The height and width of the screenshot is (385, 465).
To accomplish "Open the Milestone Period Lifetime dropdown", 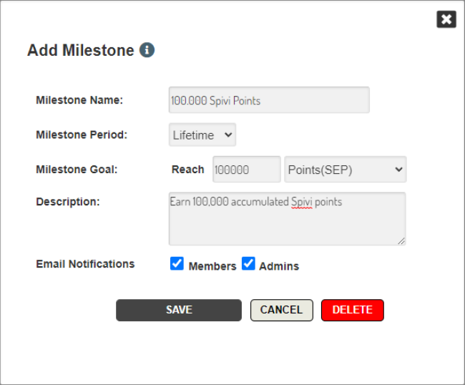I will point(202,135).
